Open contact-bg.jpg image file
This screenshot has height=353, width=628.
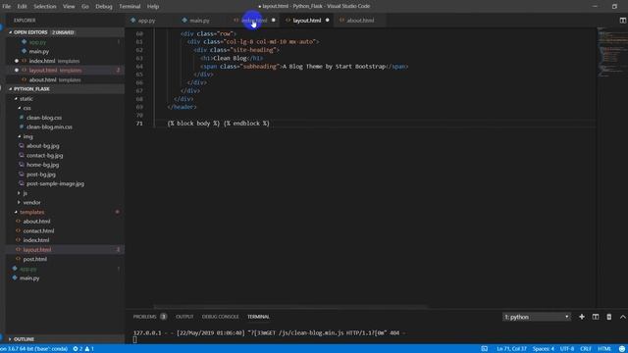point(44,155)
